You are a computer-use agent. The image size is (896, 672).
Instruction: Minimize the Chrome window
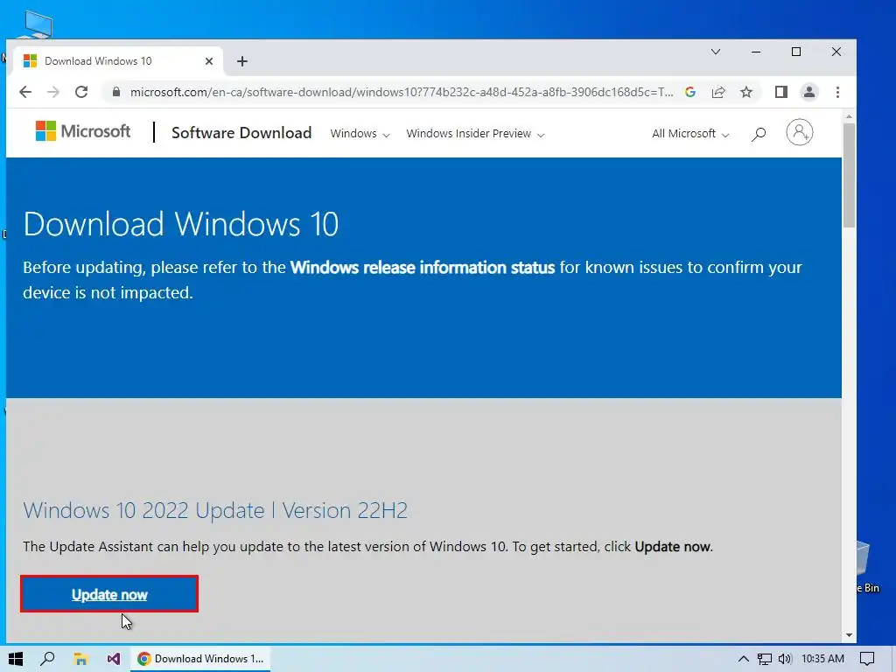tap(756, 52)
